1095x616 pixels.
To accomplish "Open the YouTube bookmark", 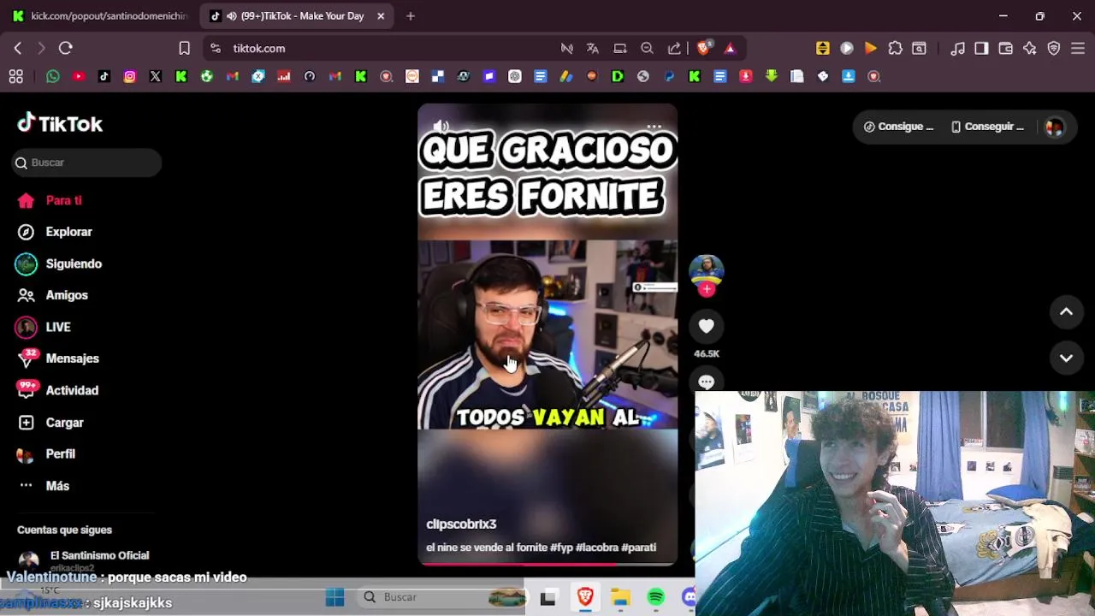I will (x=79, y=76).
